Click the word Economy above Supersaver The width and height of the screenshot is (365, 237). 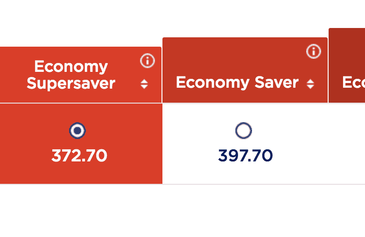71,67
